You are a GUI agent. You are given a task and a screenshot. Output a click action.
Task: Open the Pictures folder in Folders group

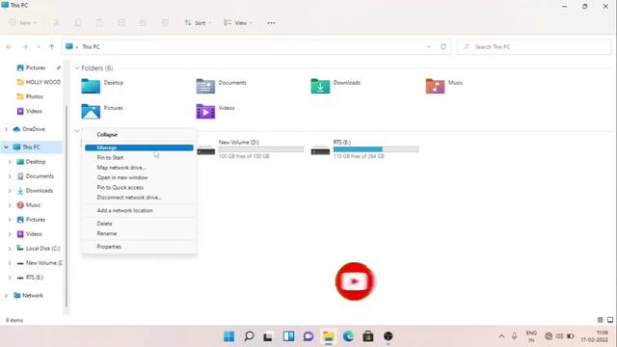(x=102, y=111)
